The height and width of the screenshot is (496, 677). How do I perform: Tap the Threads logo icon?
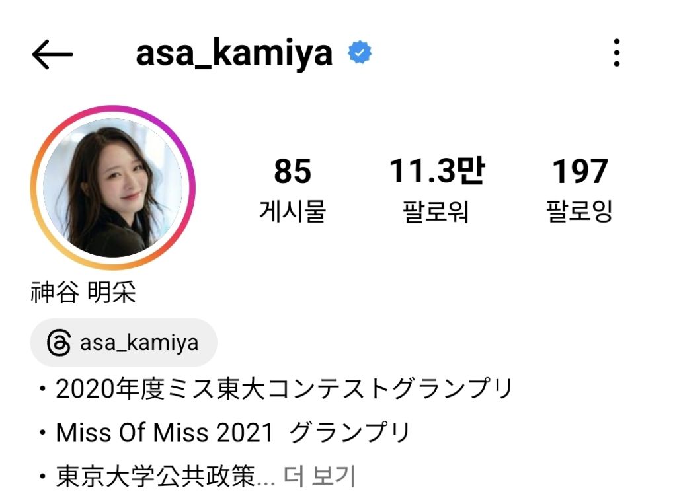pos(58,343)
